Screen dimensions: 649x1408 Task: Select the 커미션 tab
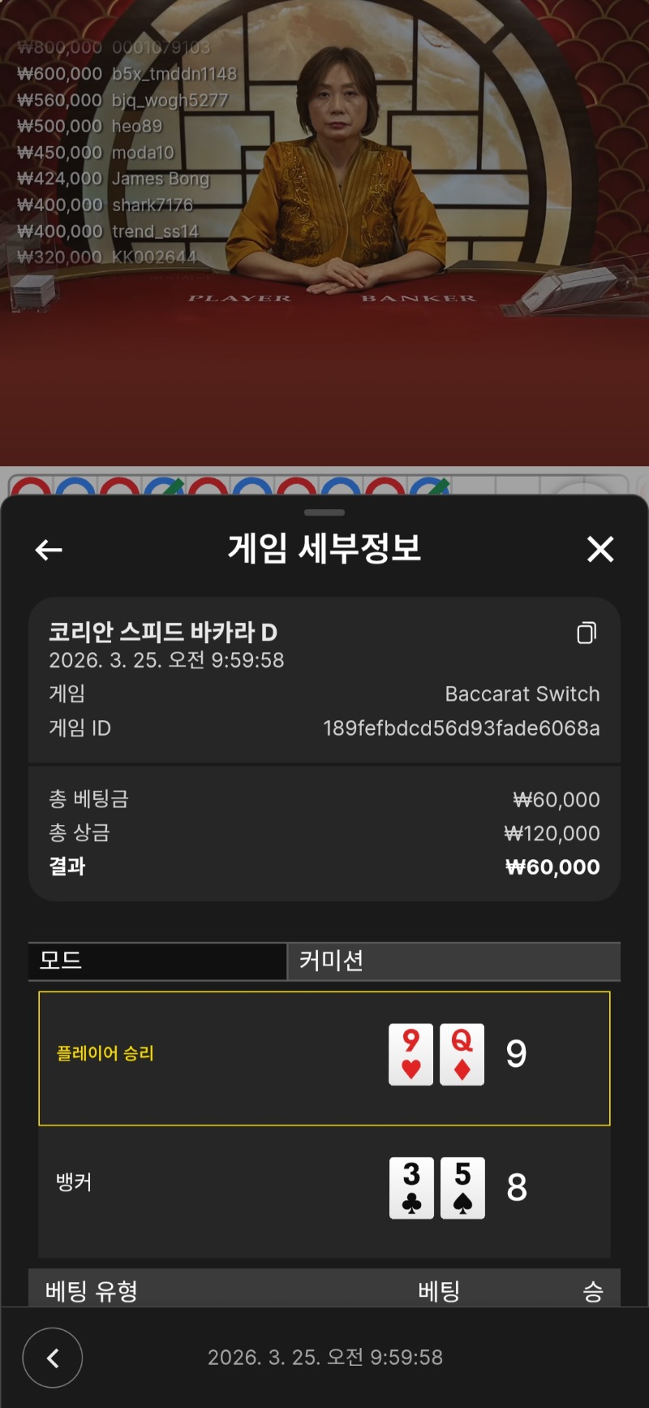[454, 961]
